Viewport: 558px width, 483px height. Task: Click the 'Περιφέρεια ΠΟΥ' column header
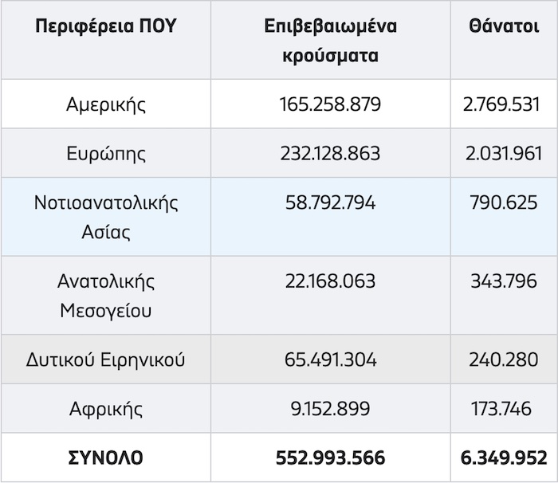tap(106, 26)
